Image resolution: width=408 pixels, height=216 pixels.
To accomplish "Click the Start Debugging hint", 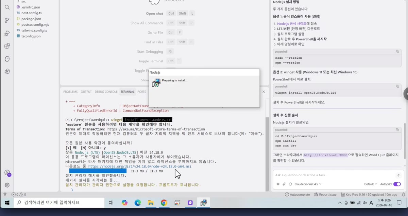I will [x=150, y=52].
